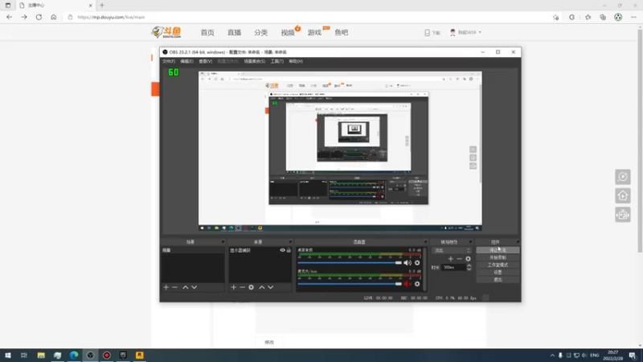Add a new scene with plus icon
The image size is (643, 362).
[x=166, y=287]
